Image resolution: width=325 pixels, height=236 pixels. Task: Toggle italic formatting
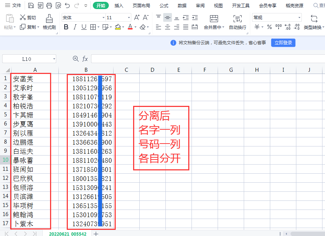coord(74,27)
